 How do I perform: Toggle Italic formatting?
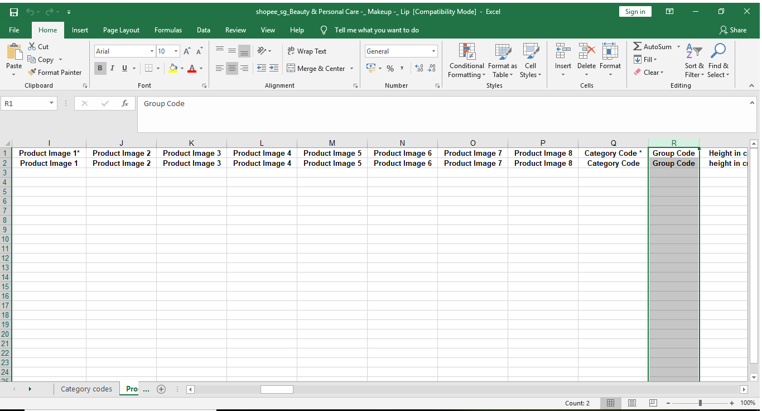point(112,68)
